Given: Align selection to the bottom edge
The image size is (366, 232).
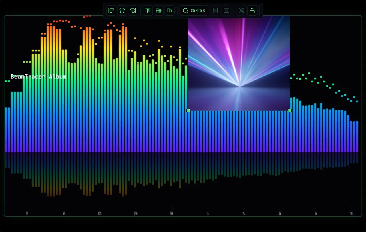Looking at the screenshot, I should tap(170, 11).
